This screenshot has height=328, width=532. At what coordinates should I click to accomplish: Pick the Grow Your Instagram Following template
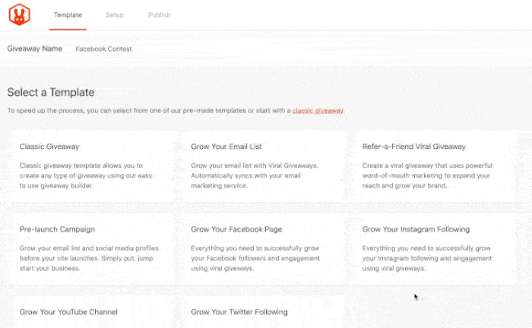[416, 229]
